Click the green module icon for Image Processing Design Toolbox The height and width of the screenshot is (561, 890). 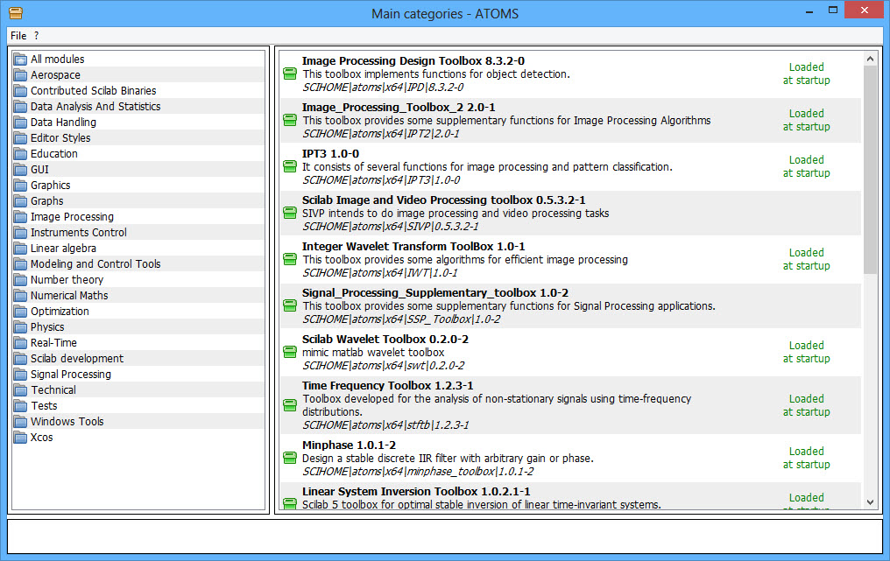click(x=290, y=74)
